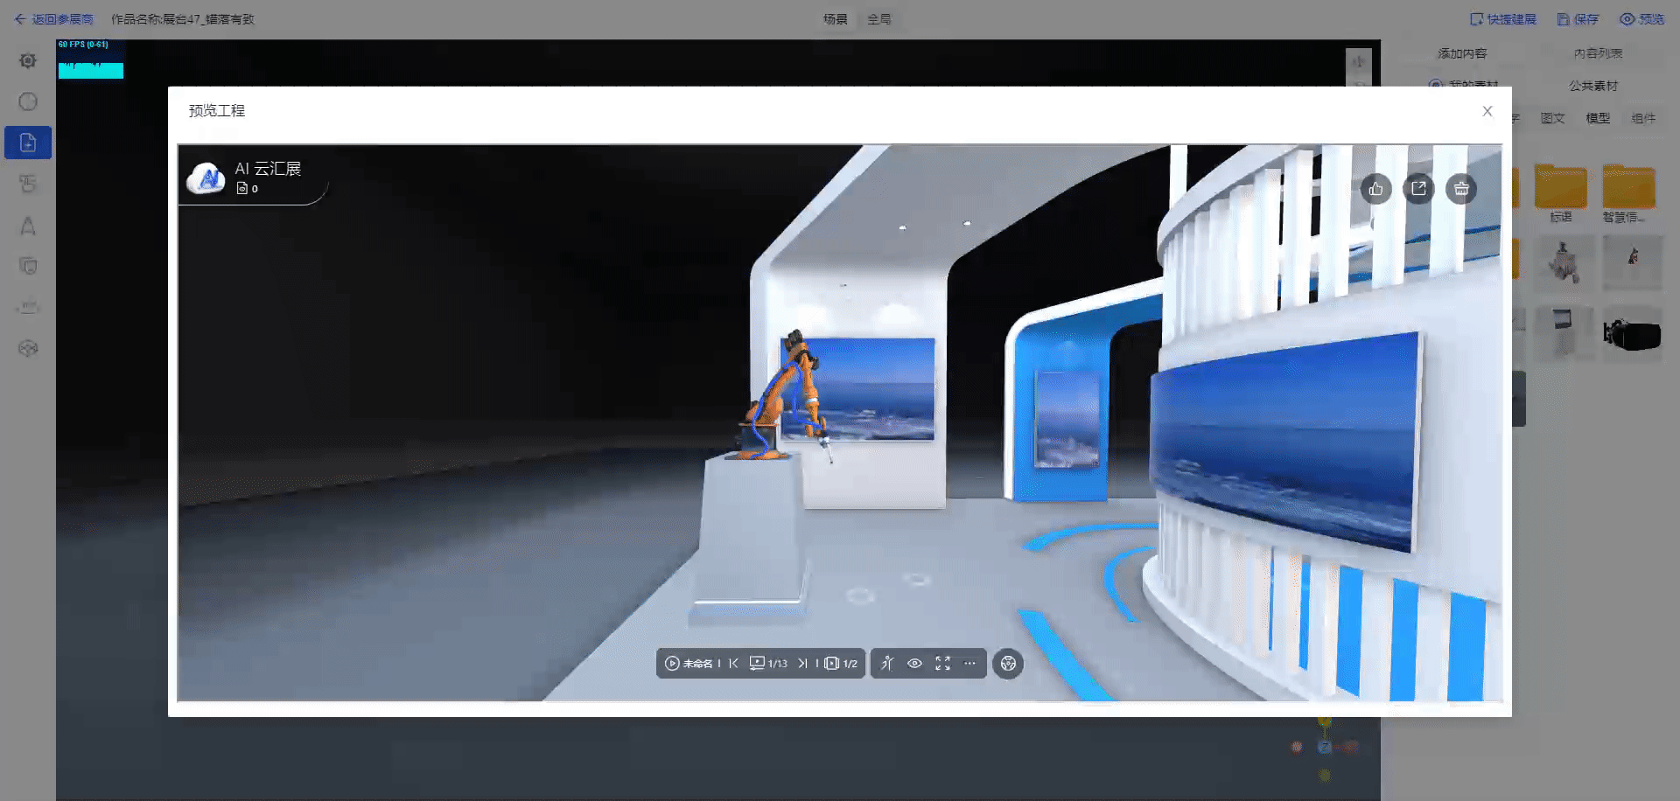Switch to the 公共素材 tab

[1592, 86]
